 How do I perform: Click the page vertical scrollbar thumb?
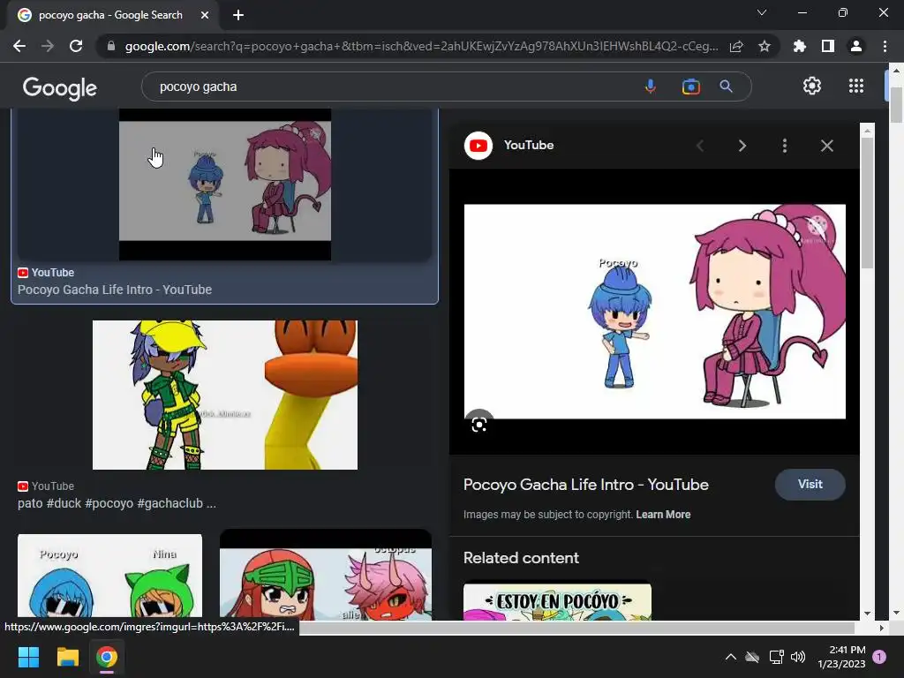896,105
